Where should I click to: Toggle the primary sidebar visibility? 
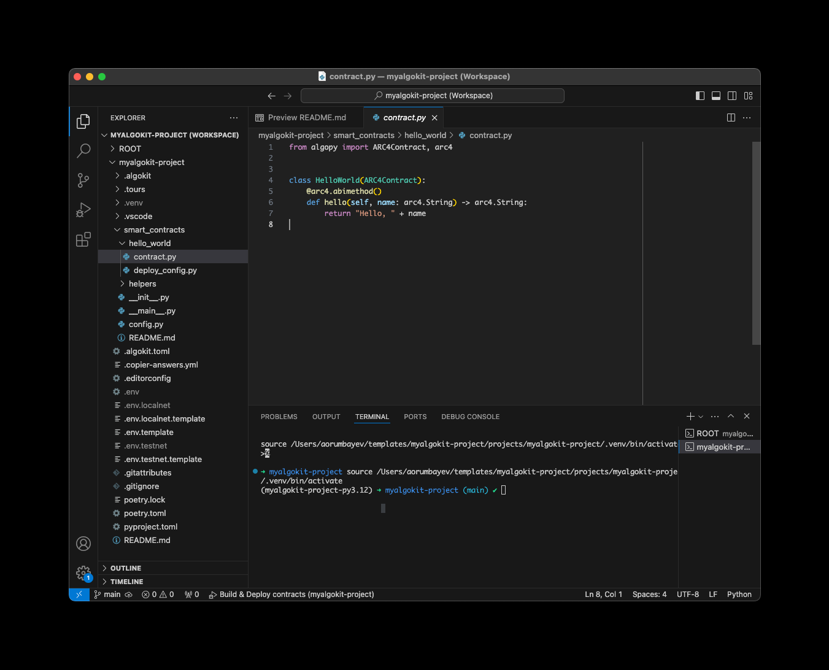[700, 96]
